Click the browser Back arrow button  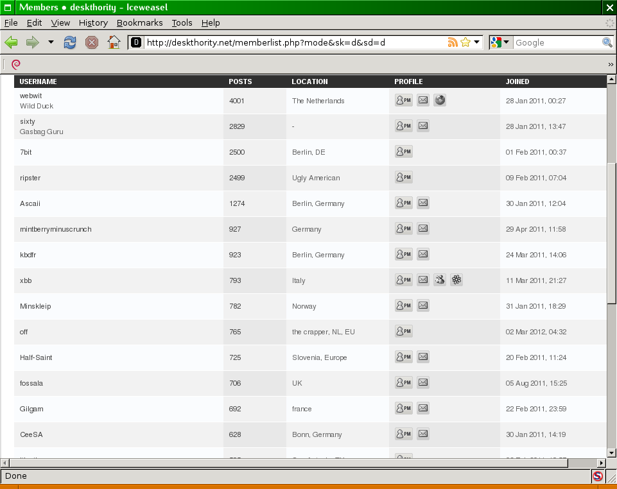12,42
